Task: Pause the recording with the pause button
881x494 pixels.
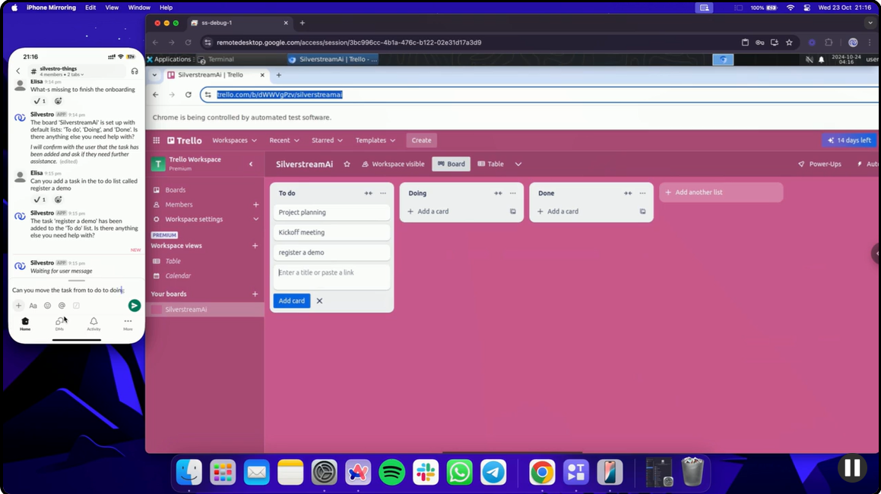Action: pos(852,467)
